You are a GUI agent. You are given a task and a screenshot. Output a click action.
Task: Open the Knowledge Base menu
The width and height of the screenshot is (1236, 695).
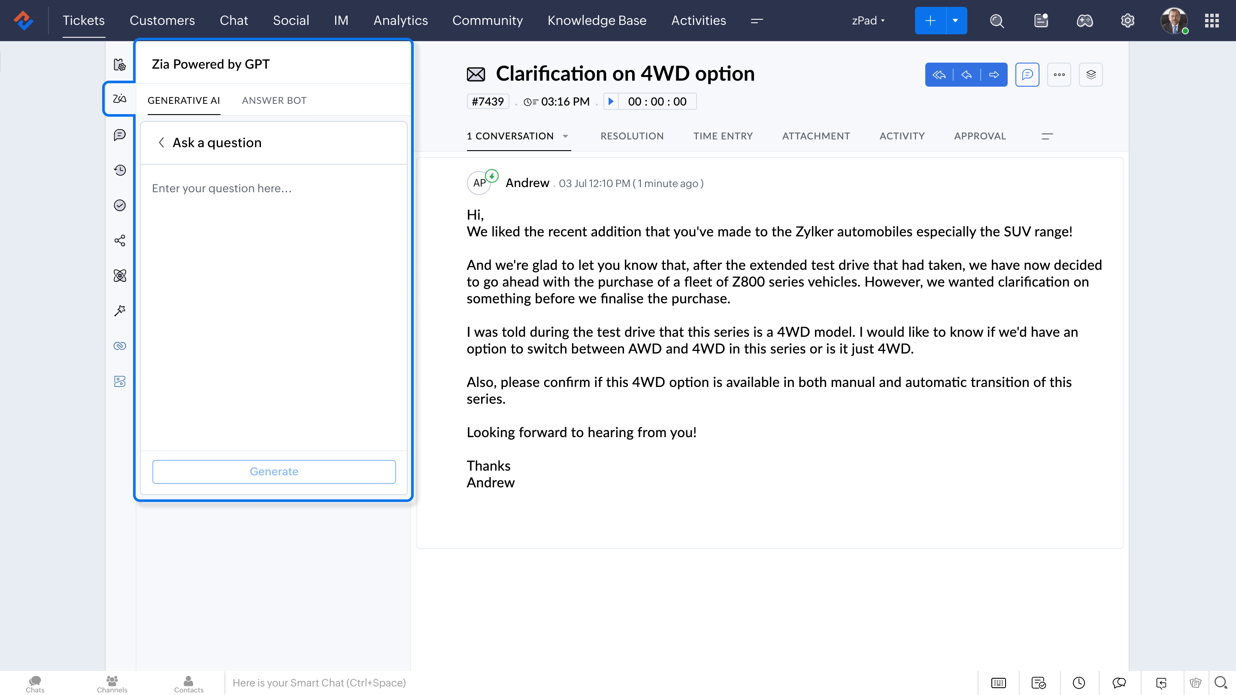597,21
